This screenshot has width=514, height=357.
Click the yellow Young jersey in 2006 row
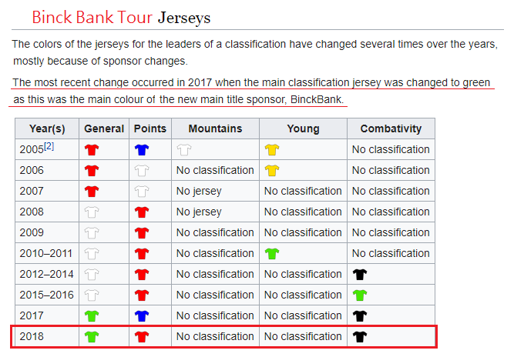pyautogui.click(x=272, y=171)
